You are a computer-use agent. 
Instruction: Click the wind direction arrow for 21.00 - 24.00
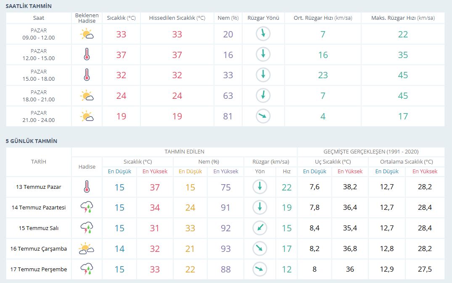[x=263, y=116]
